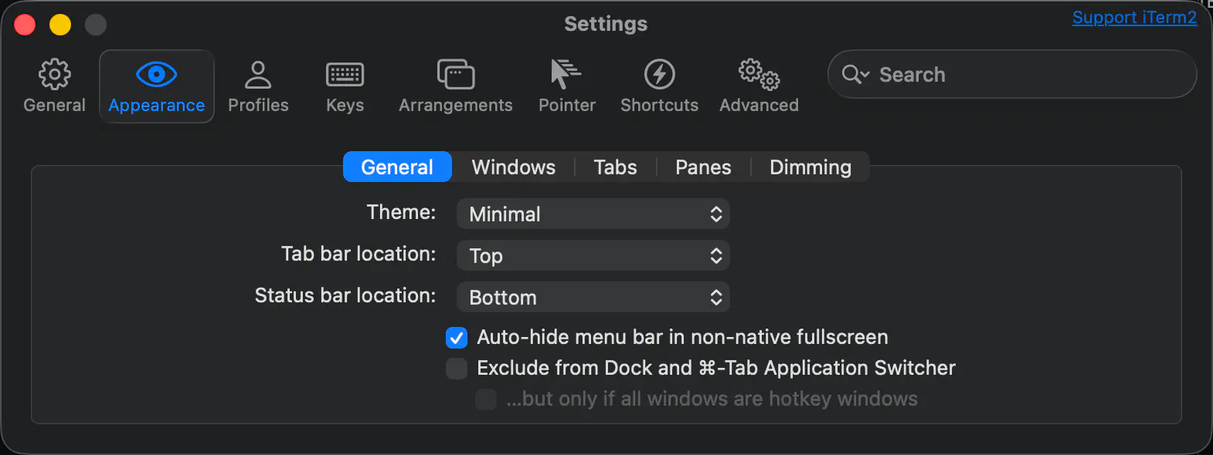Select the Appearance eye icon
This screenshot has width=1213, height=455.
156,75
